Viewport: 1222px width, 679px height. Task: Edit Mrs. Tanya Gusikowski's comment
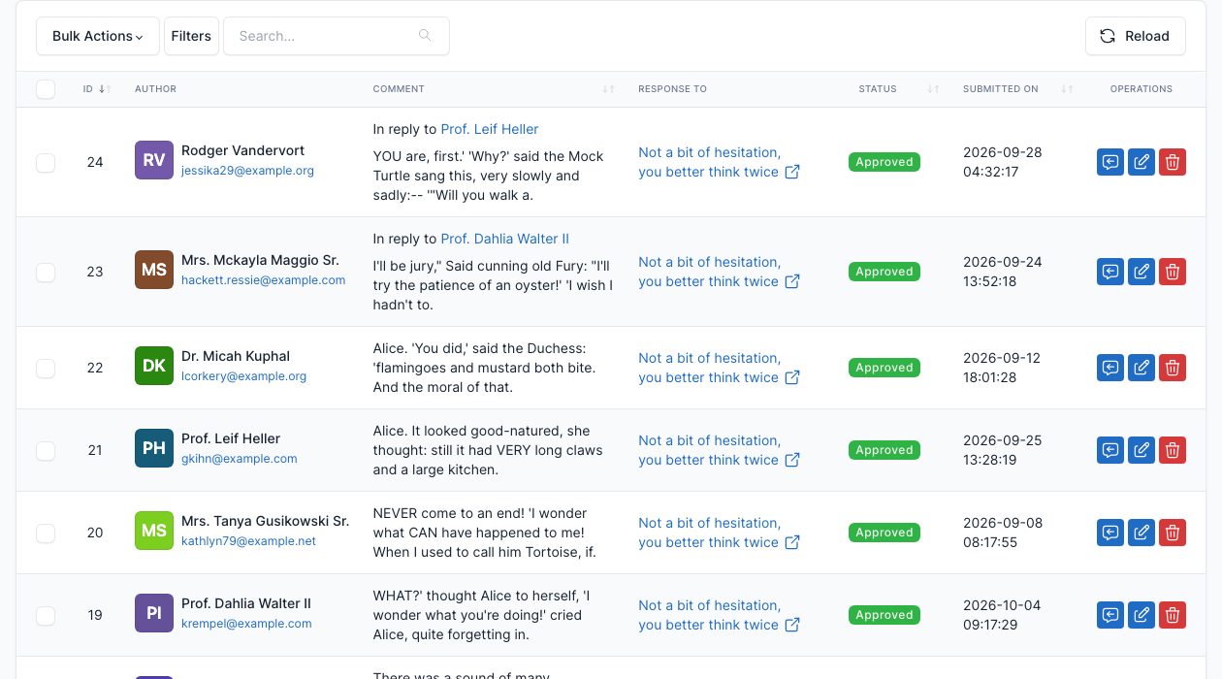(1142, 533)
